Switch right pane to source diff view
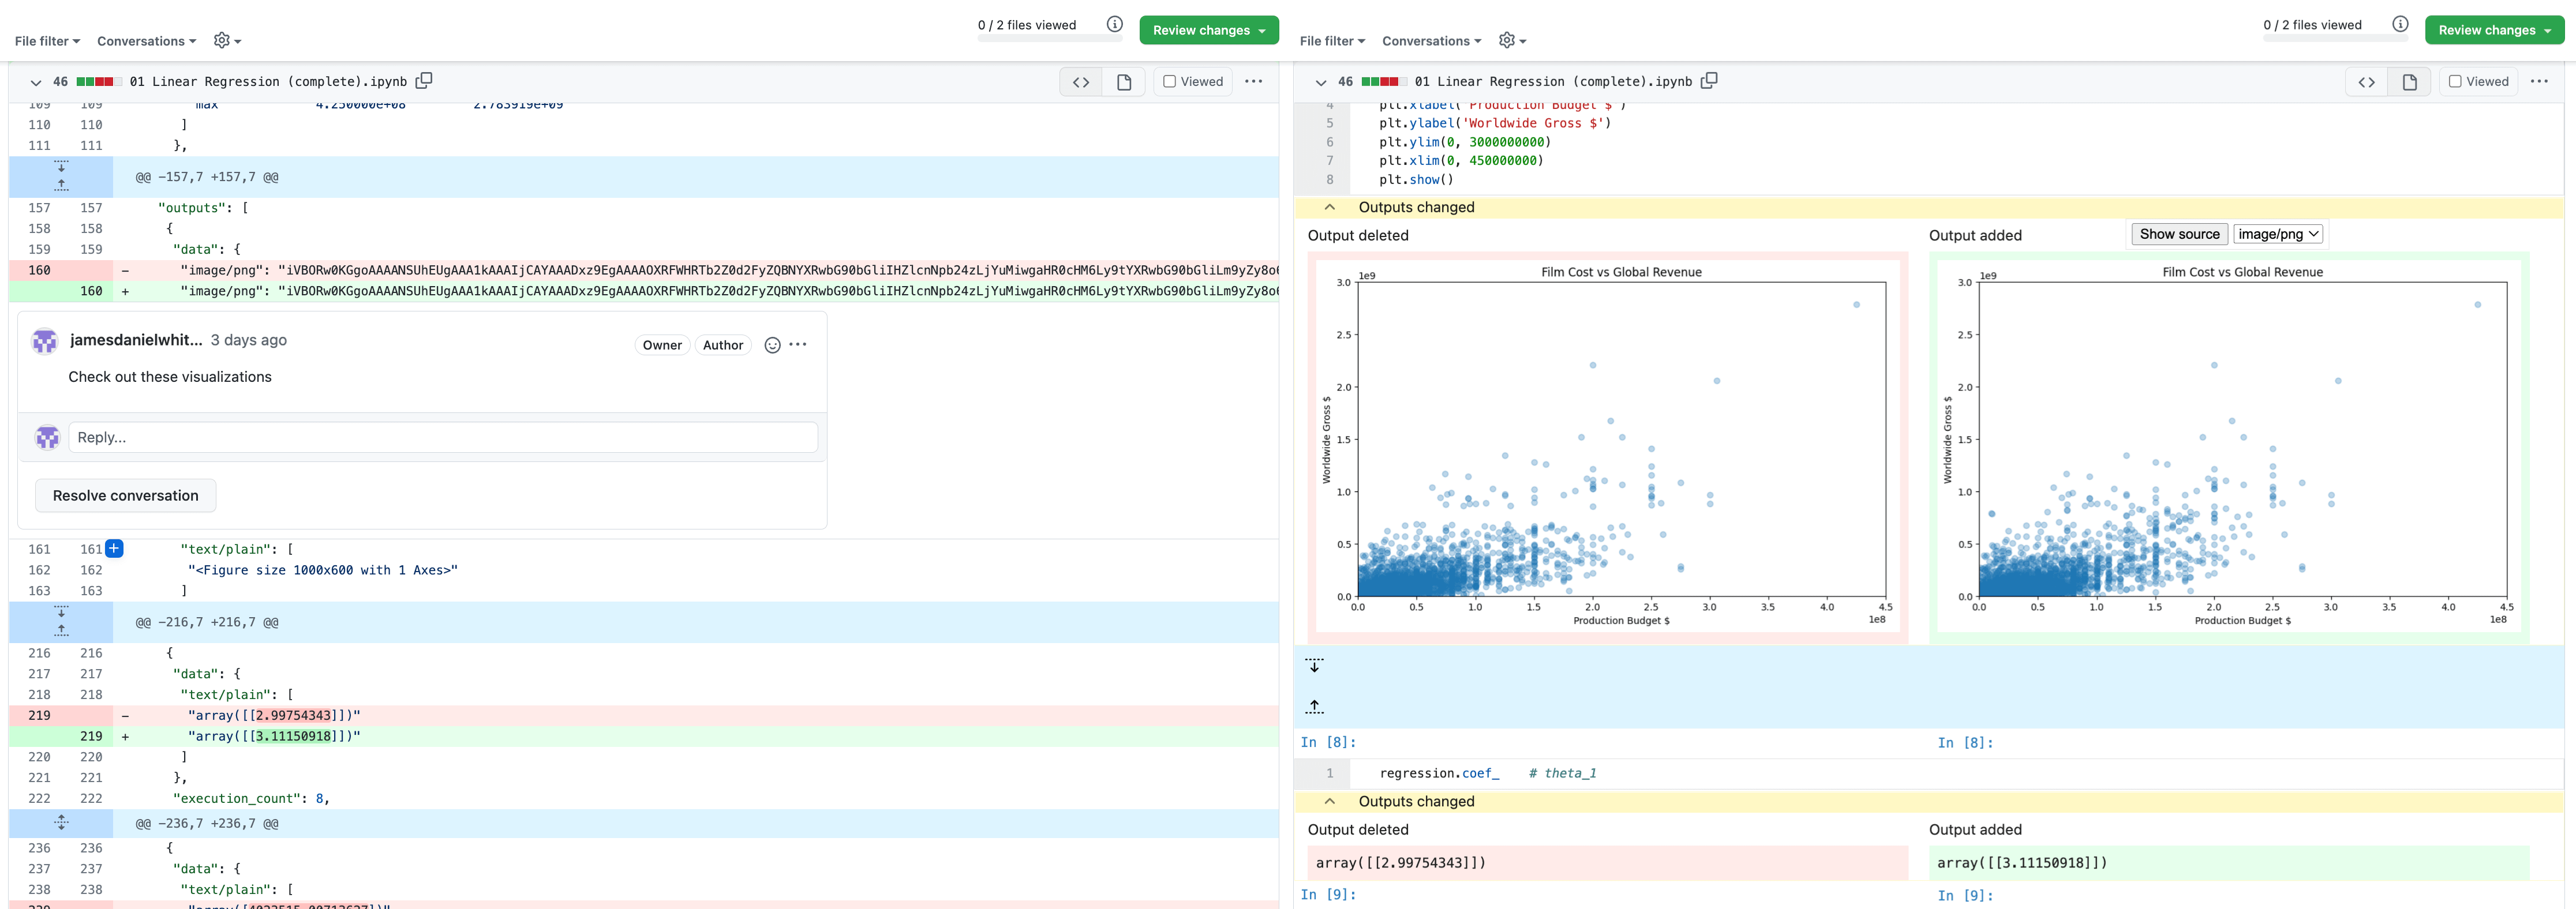 tap(2366, 82)
